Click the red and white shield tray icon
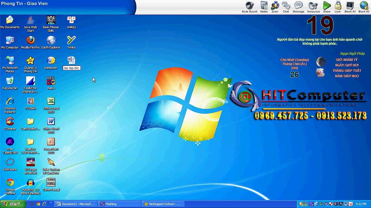This screenshot has width=371, height=208. pos(331,204)
